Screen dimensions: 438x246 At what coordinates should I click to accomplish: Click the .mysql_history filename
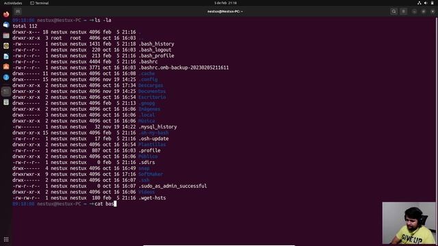click(x=158, y=127)
